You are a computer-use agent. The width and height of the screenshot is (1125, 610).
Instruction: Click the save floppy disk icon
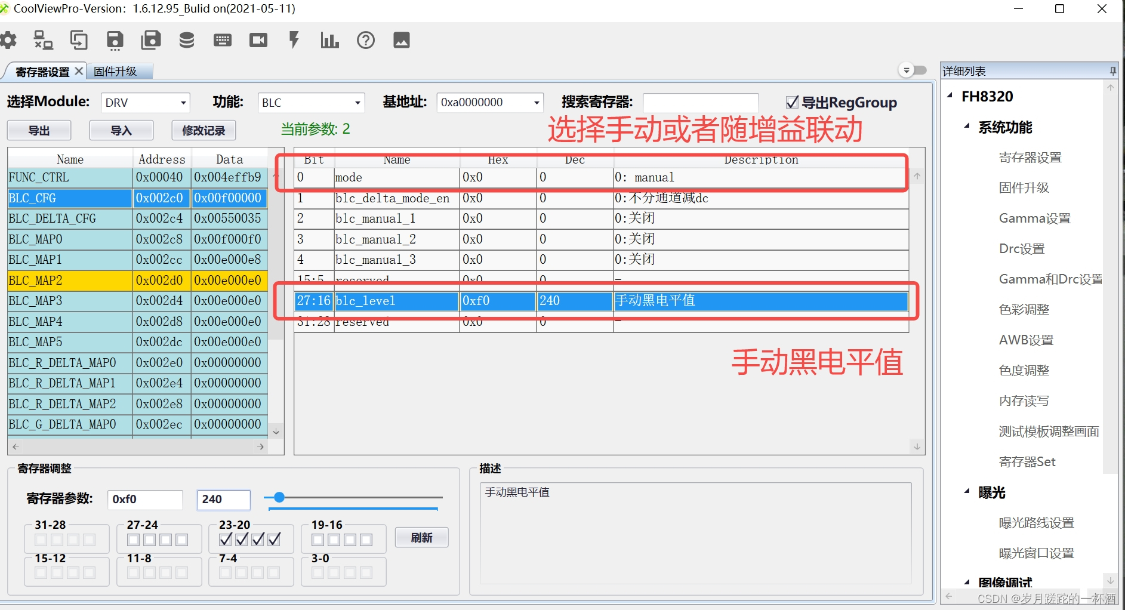tap(115, 41)
